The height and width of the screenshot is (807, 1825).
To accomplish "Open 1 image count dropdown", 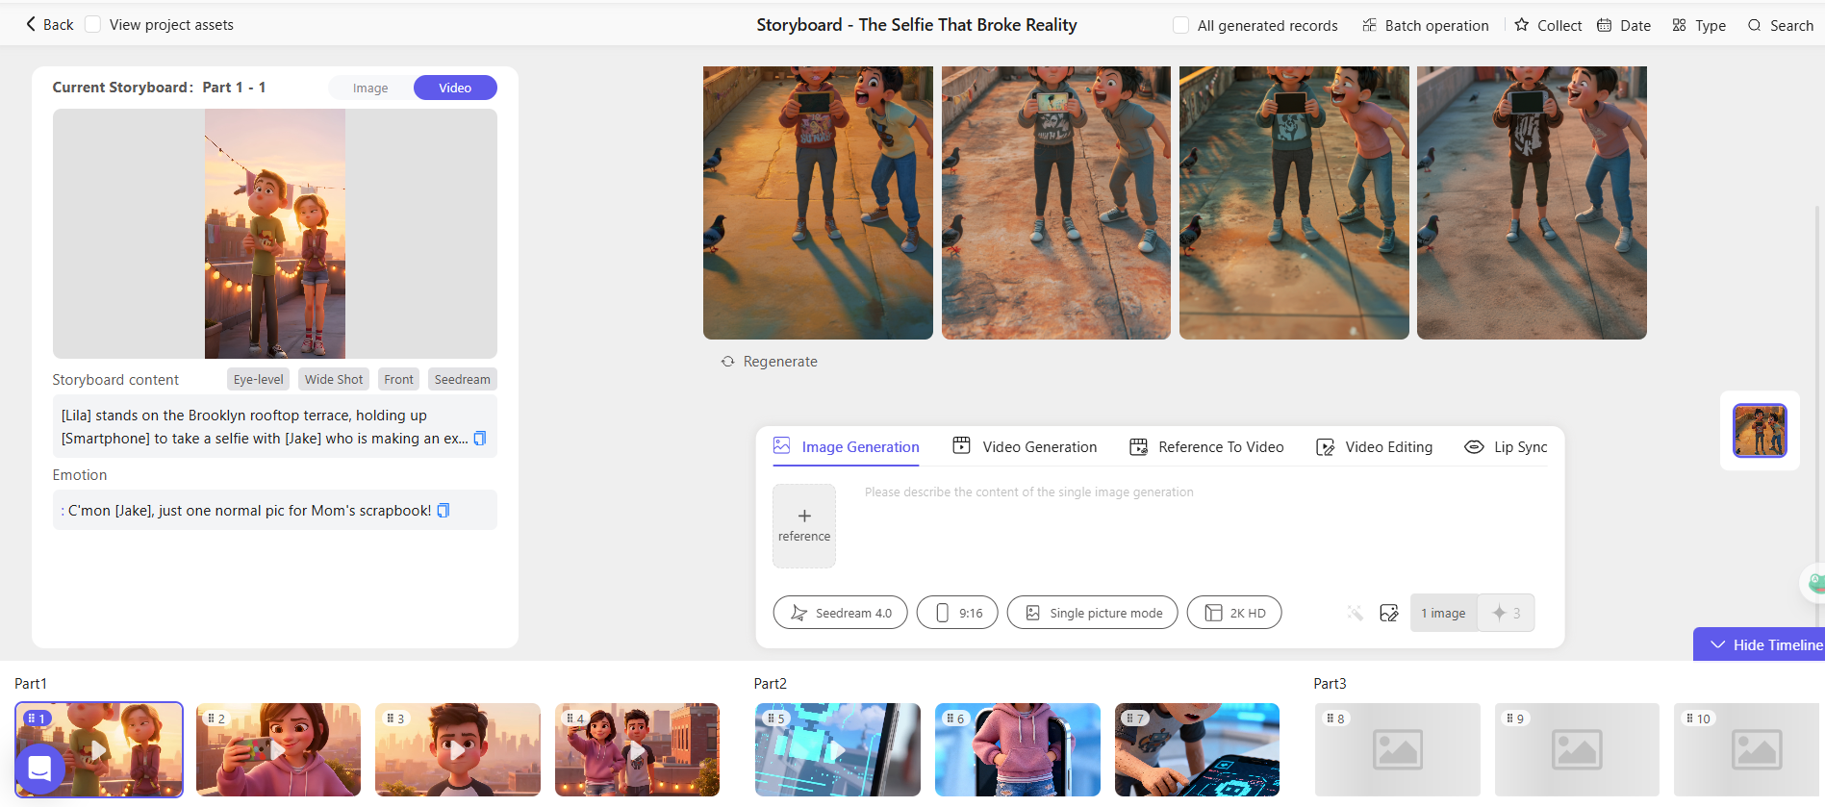I will (x=1443, y=613).
